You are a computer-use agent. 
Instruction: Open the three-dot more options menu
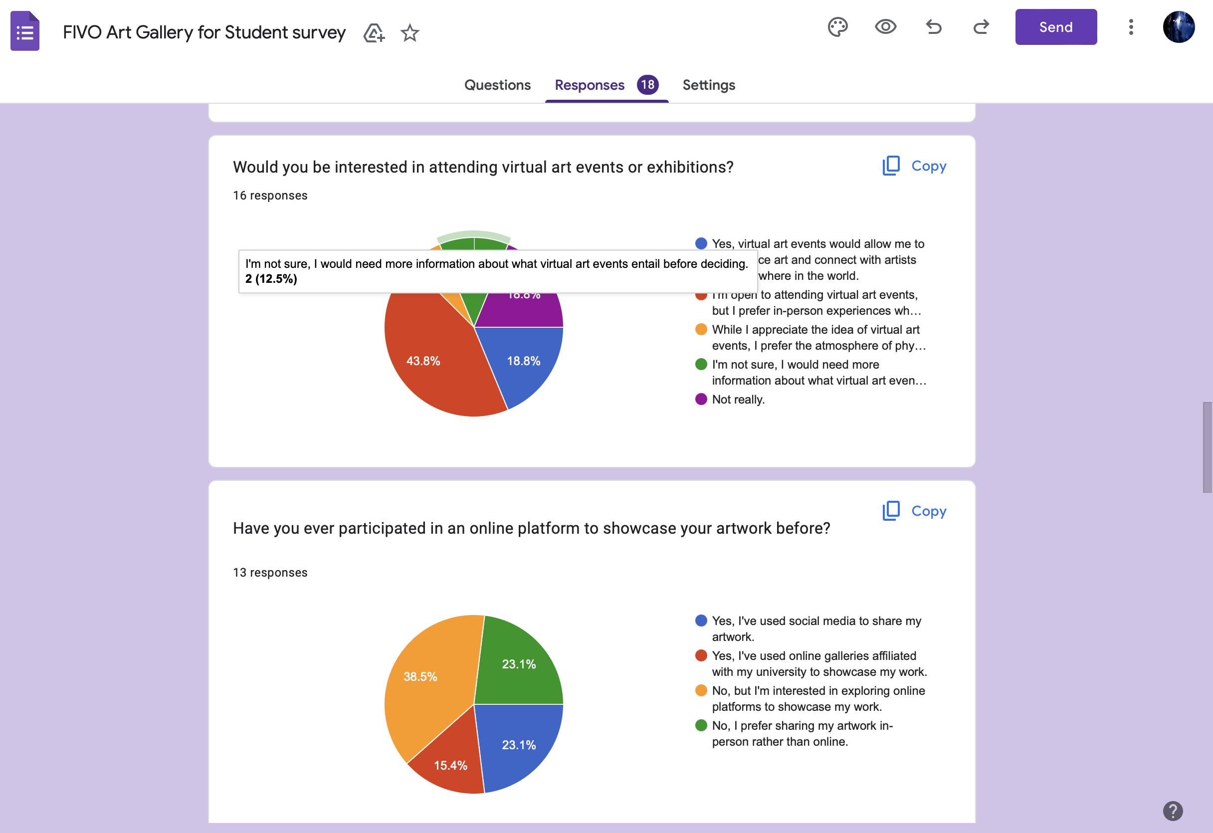pos(1131,27)
